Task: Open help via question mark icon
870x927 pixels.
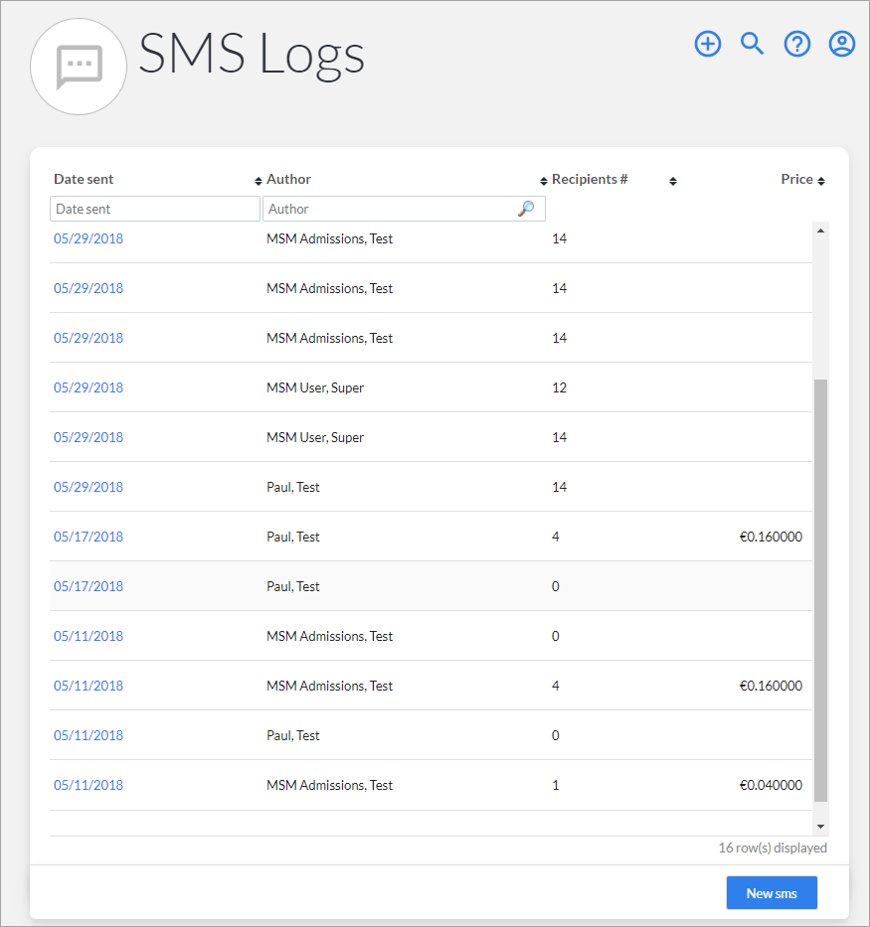Action: 796,44
